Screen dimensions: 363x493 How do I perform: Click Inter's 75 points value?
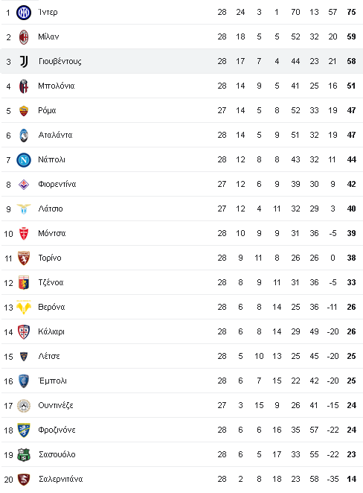(351, 12)
